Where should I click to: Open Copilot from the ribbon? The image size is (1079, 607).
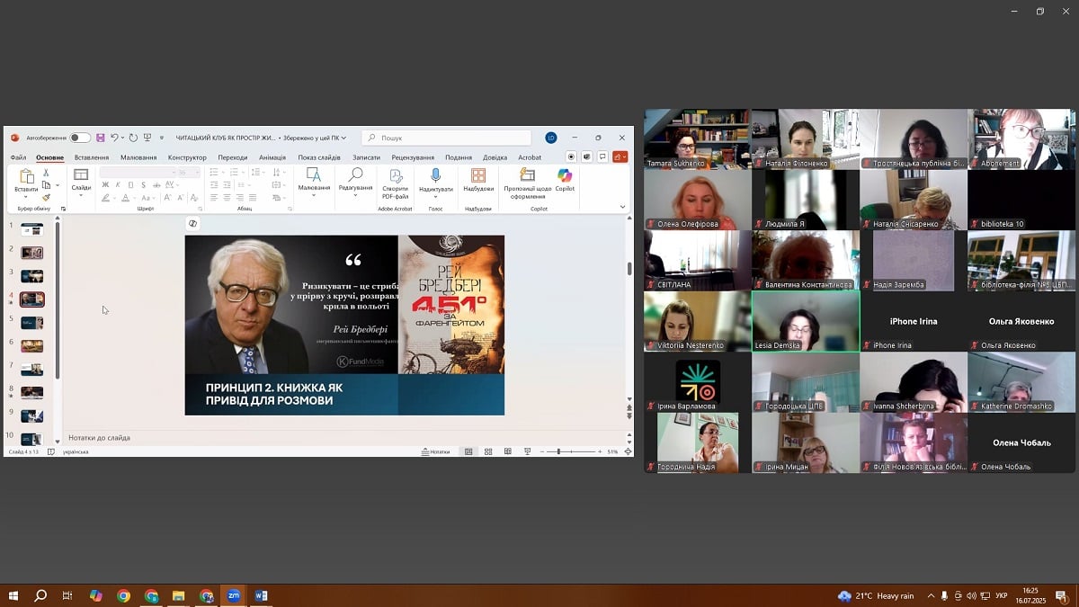pyautogui.click(x=565, y=180)
